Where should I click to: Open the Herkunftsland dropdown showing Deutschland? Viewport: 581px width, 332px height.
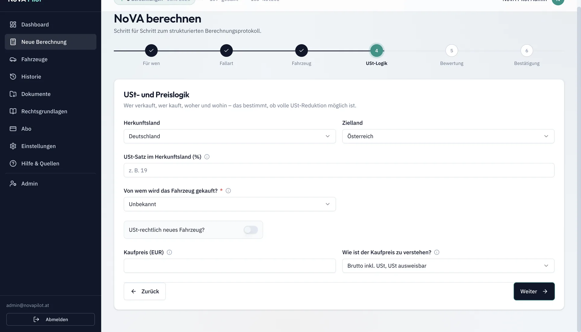(230, 136)
